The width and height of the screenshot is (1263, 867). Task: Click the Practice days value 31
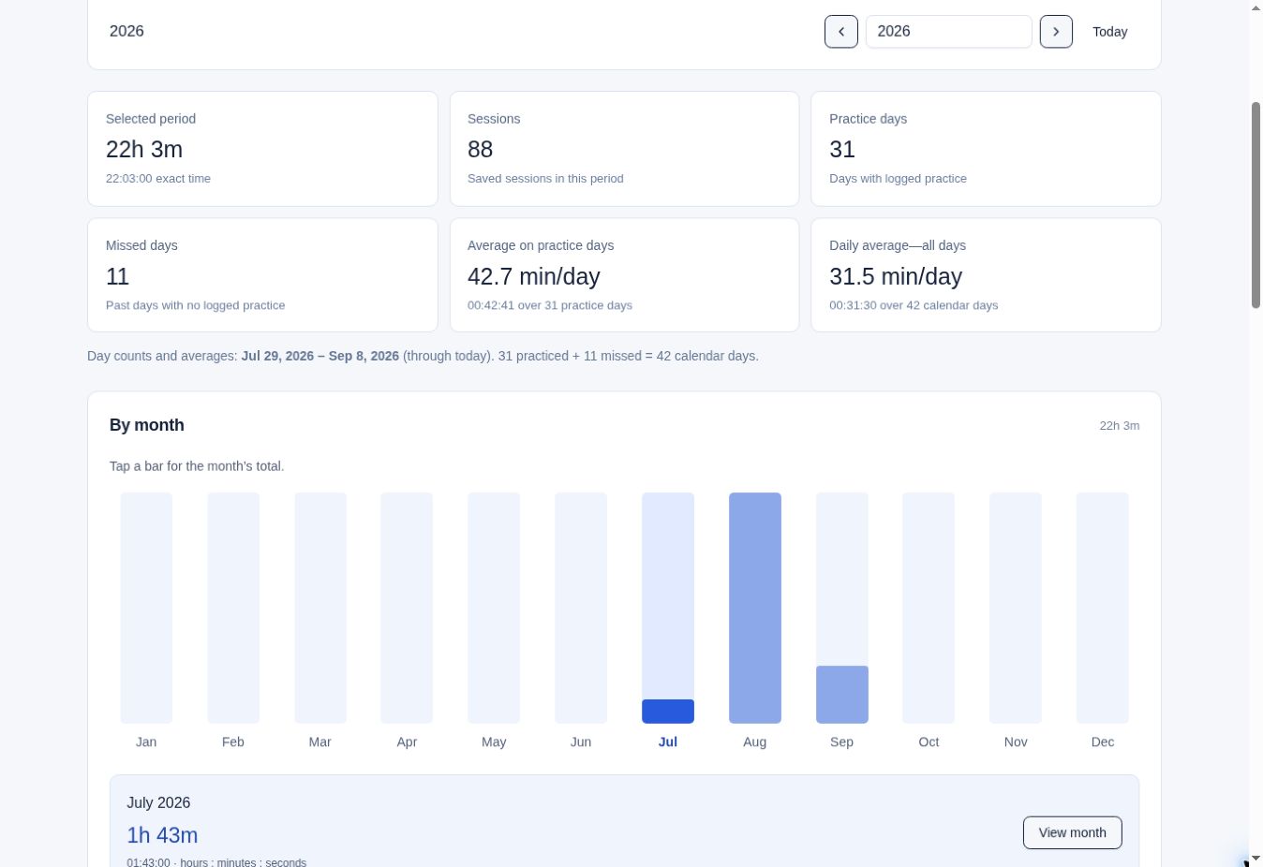click(842, 149)
